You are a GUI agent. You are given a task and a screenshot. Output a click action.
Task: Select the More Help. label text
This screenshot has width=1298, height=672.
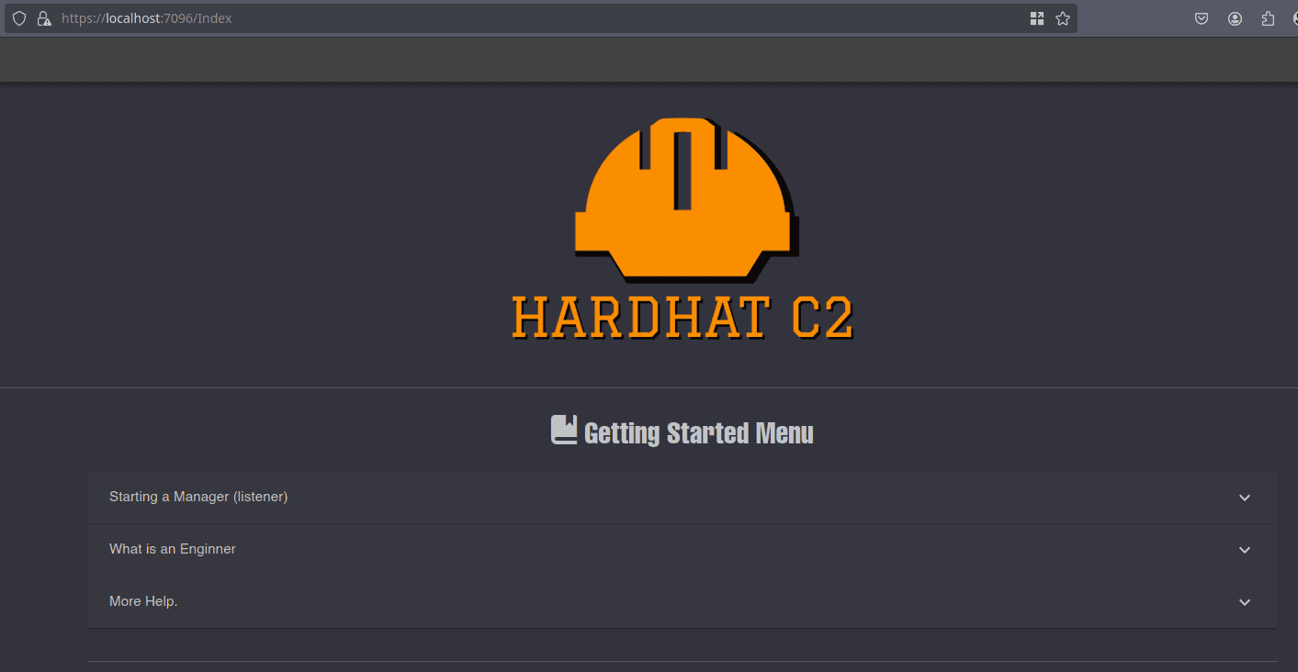[x=143, y=601]
